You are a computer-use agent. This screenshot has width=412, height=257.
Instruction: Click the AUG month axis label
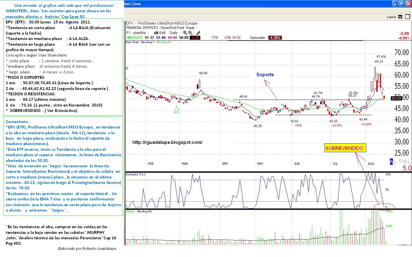click(371, 164)
